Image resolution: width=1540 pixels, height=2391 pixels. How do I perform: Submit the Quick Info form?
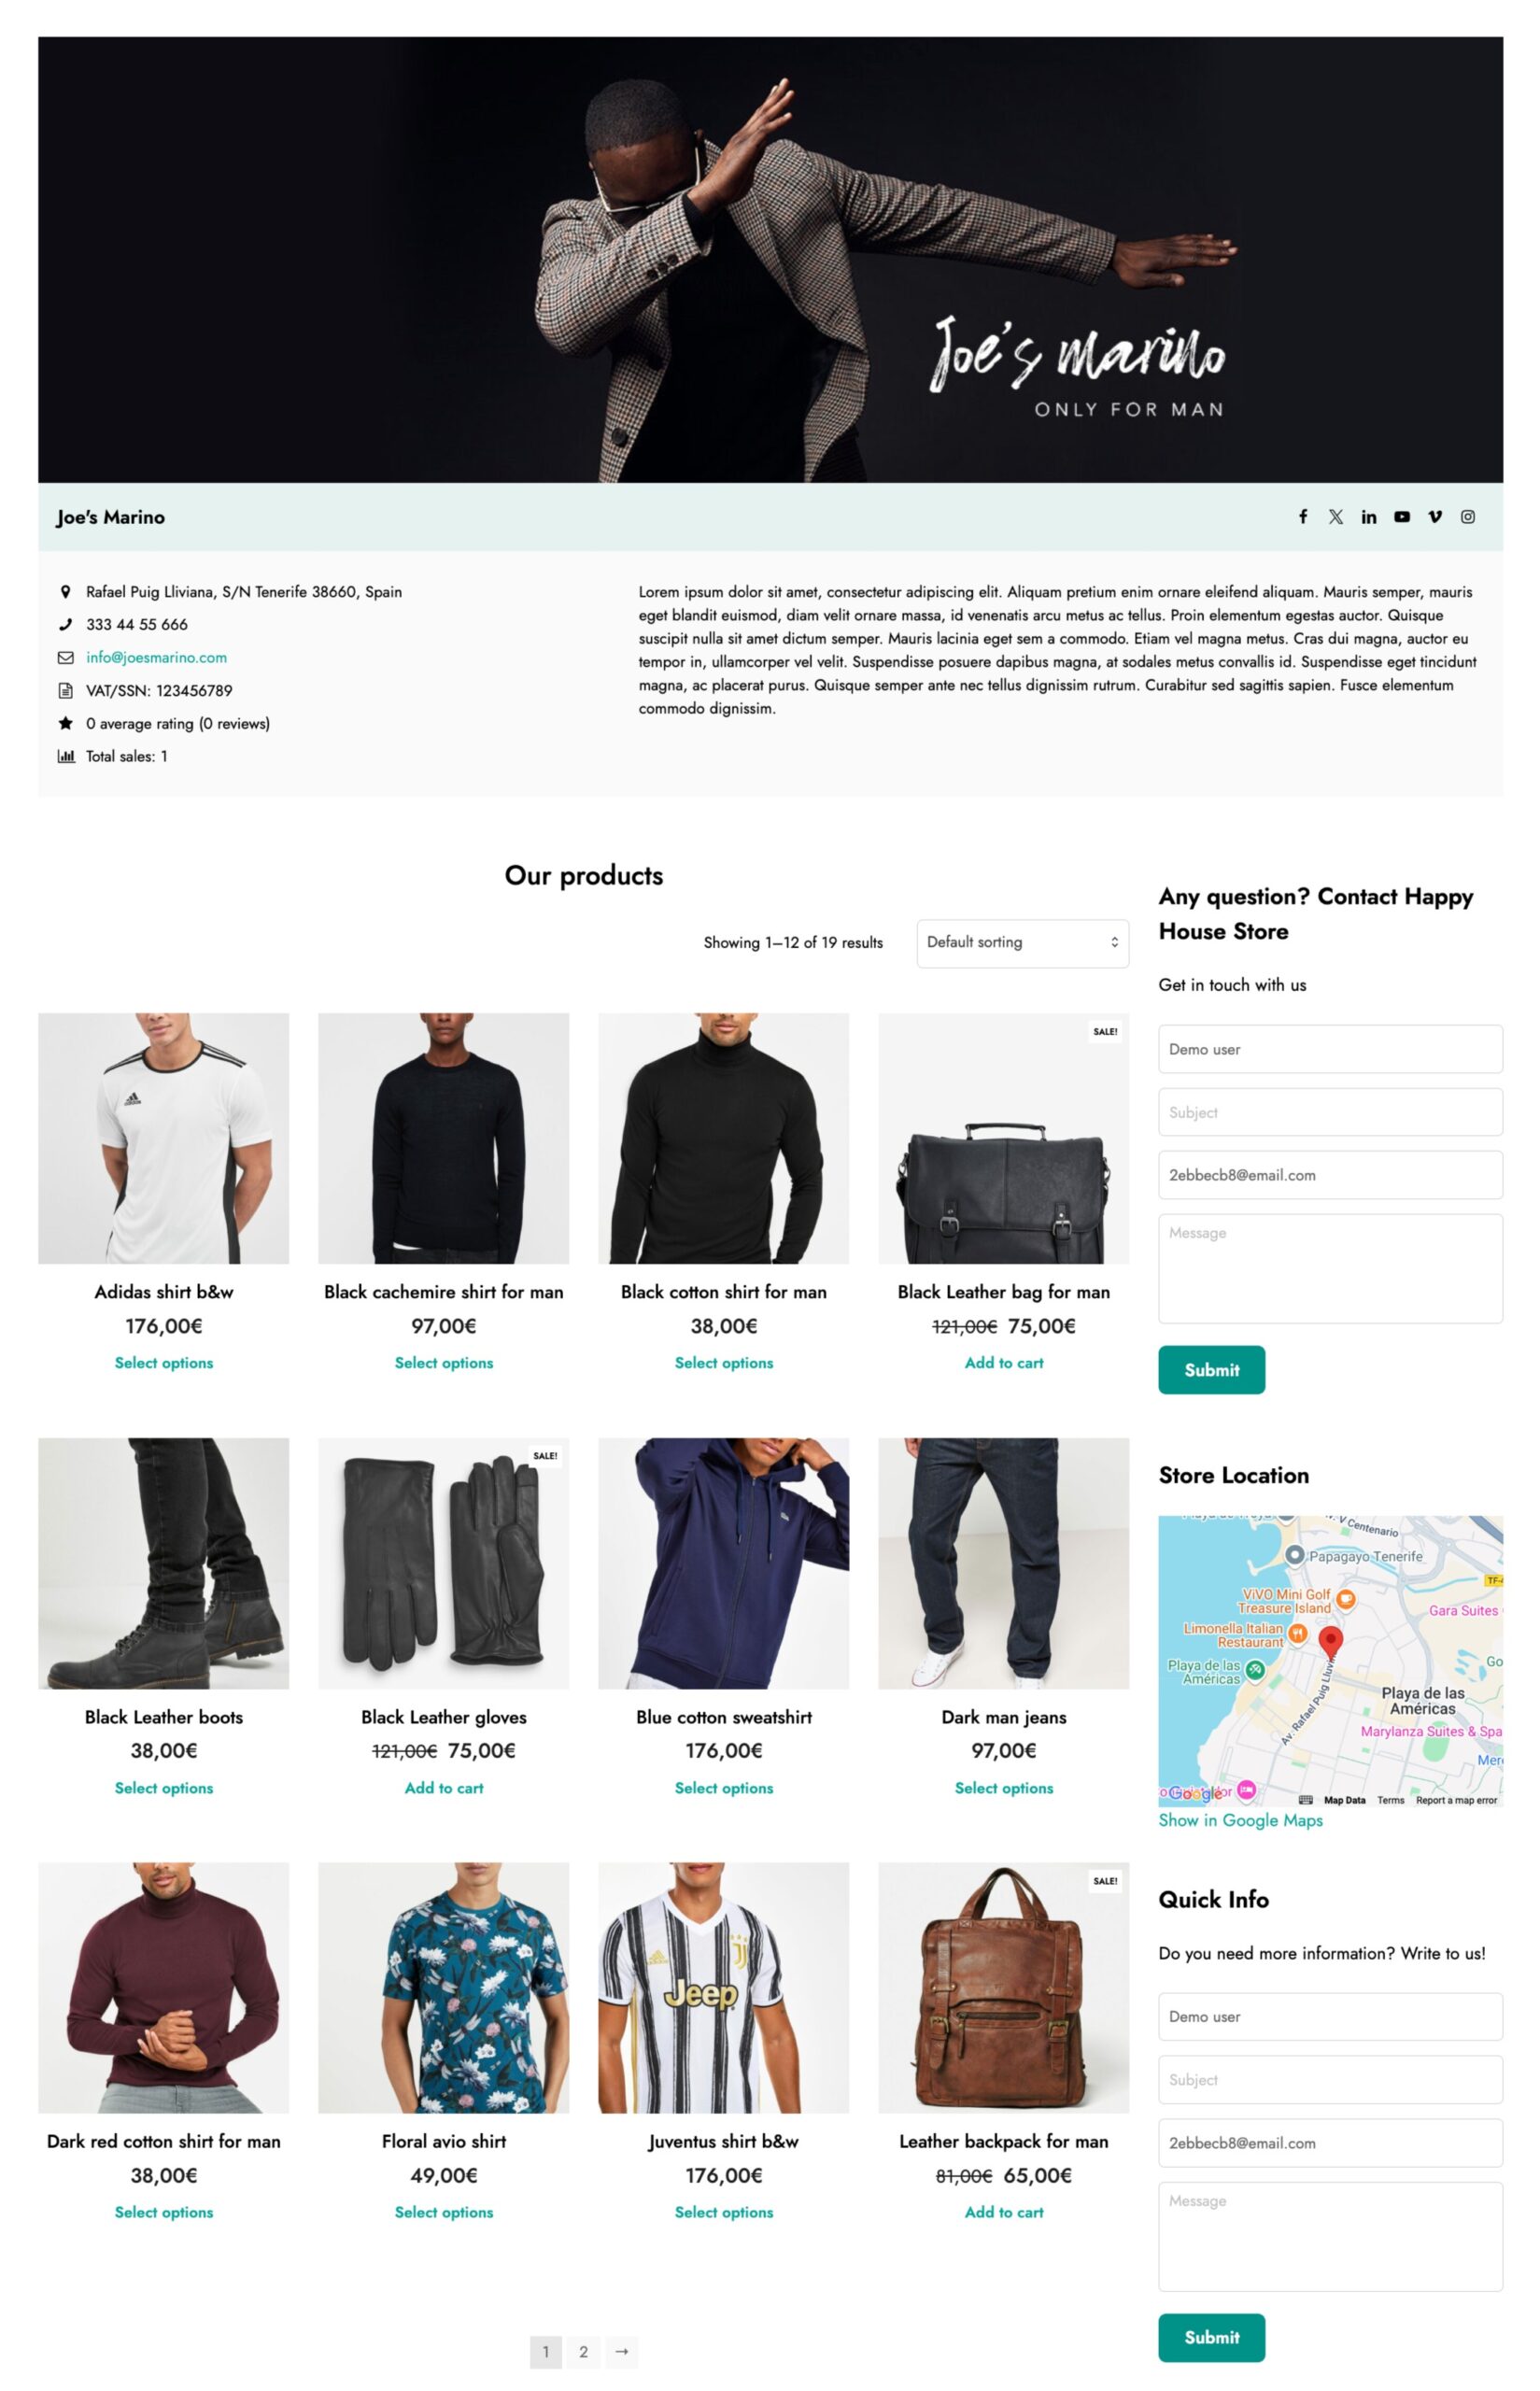pos(1211,2336)
